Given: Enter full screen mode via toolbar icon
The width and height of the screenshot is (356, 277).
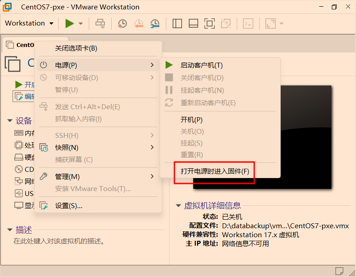Looking at the screenshot, I should (x=209, y=24).
